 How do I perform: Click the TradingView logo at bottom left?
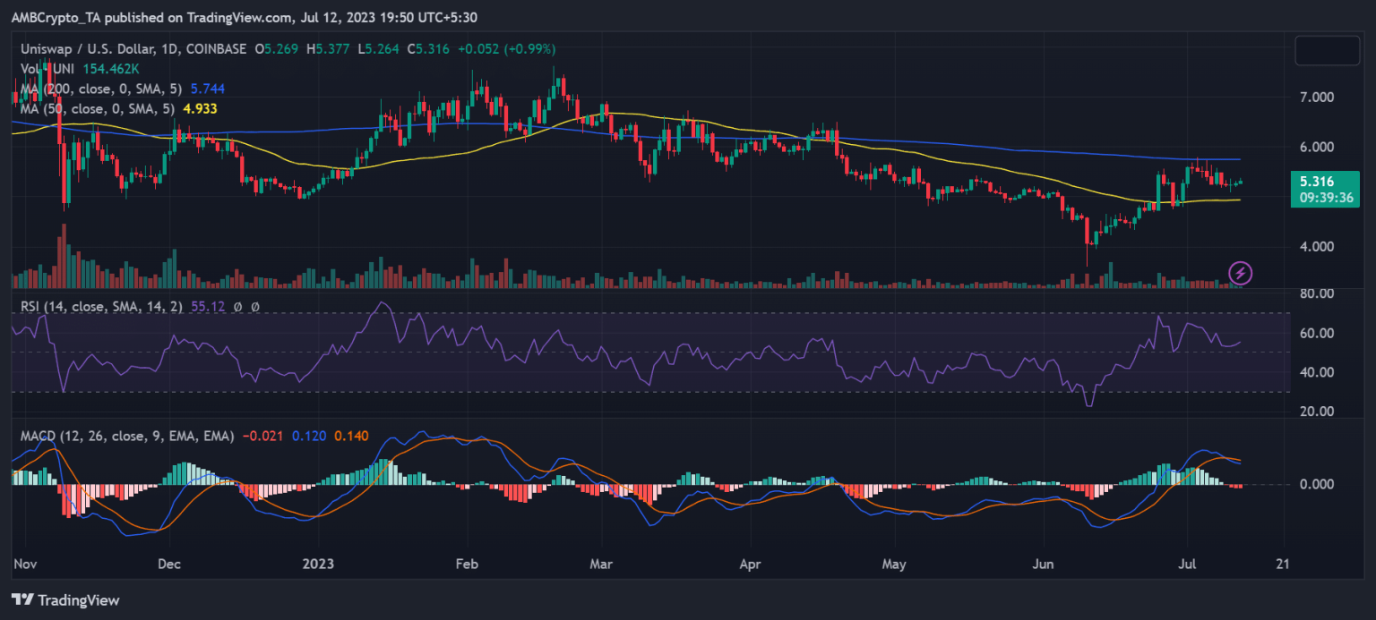65,600
